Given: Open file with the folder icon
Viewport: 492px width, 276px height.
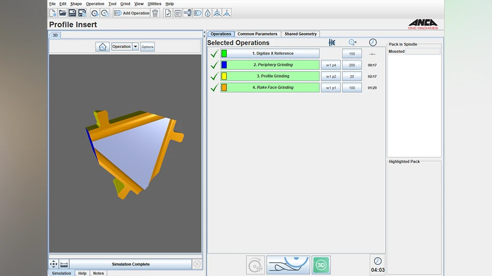Looking at the screenshot, I should [x=62, y=13].
